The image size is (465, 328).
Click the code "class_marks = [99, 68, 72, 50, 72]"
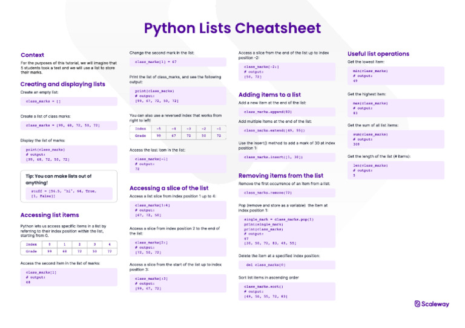tap(62, 126)
